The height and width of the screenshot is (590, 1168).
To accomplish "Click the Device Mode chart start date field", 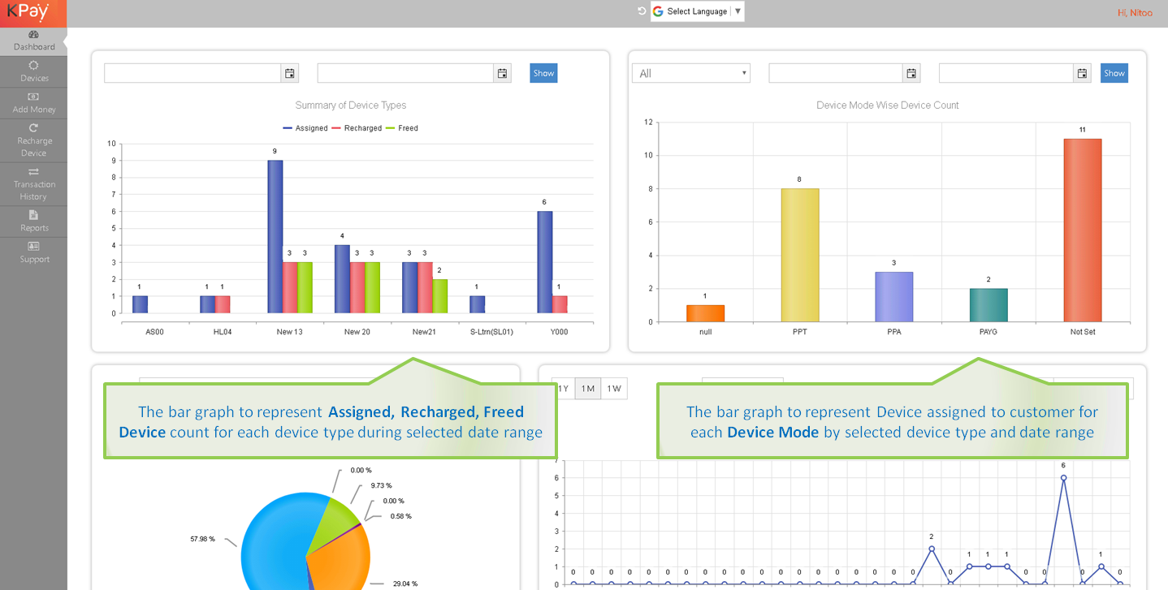I will click(x=836, y=73).
